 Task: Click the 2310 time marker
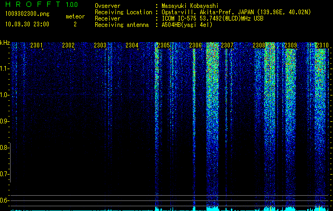tap(322, 45)
